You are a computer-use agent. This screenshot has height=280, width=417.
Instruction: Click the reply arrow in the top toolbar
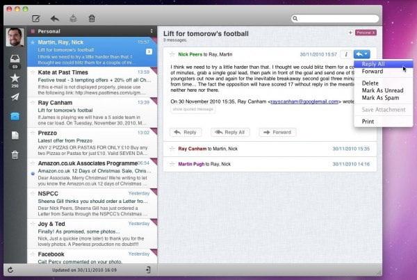[x=55, y=18]
